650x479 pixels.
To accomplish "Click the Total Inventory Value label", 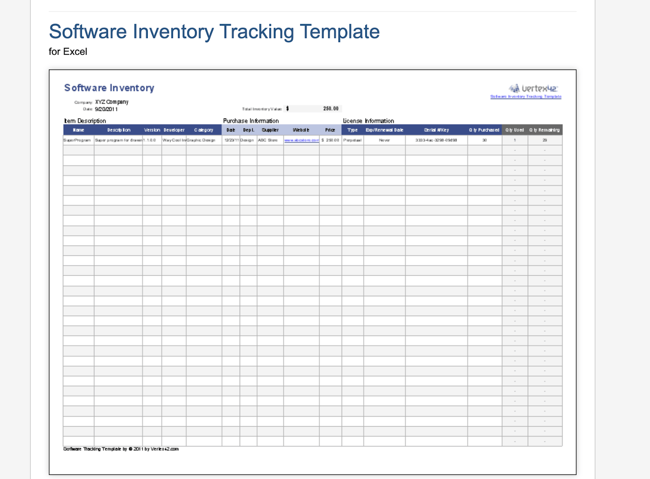I will click(x=262, y=109).
